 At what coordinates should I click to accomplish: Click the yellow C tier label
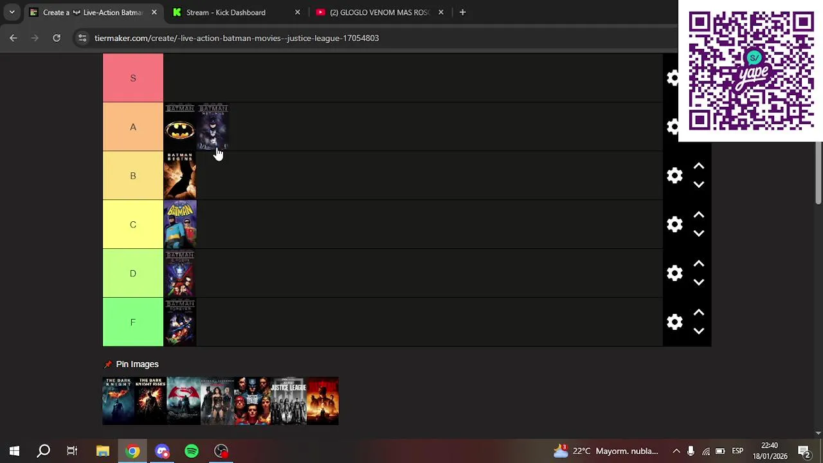[133, 224]
